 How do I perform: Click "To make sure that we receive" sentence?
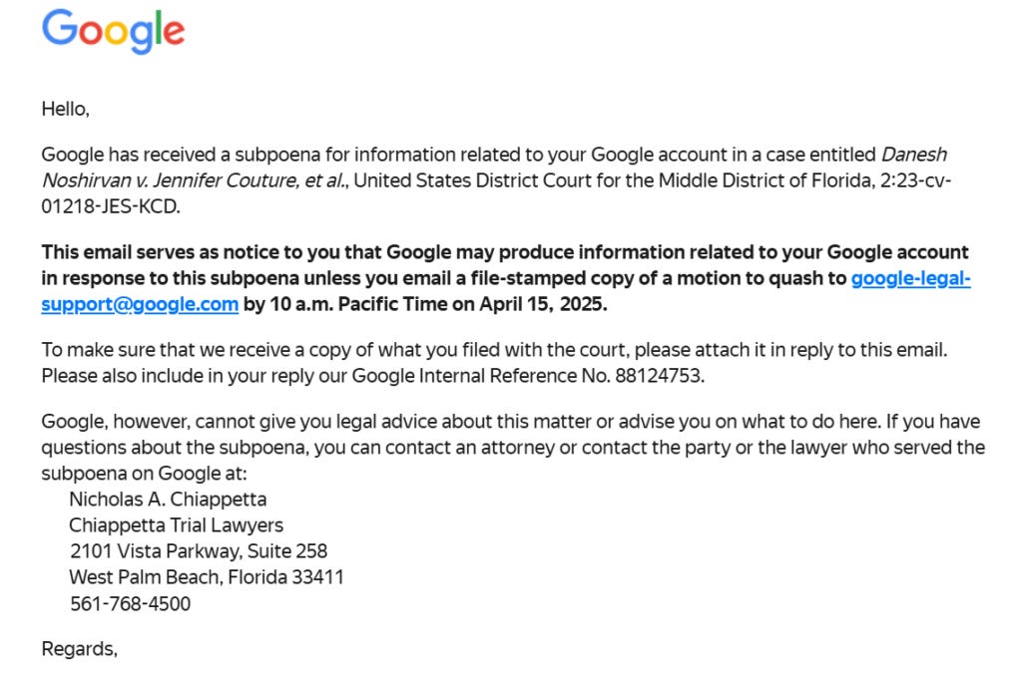point(495,350)
